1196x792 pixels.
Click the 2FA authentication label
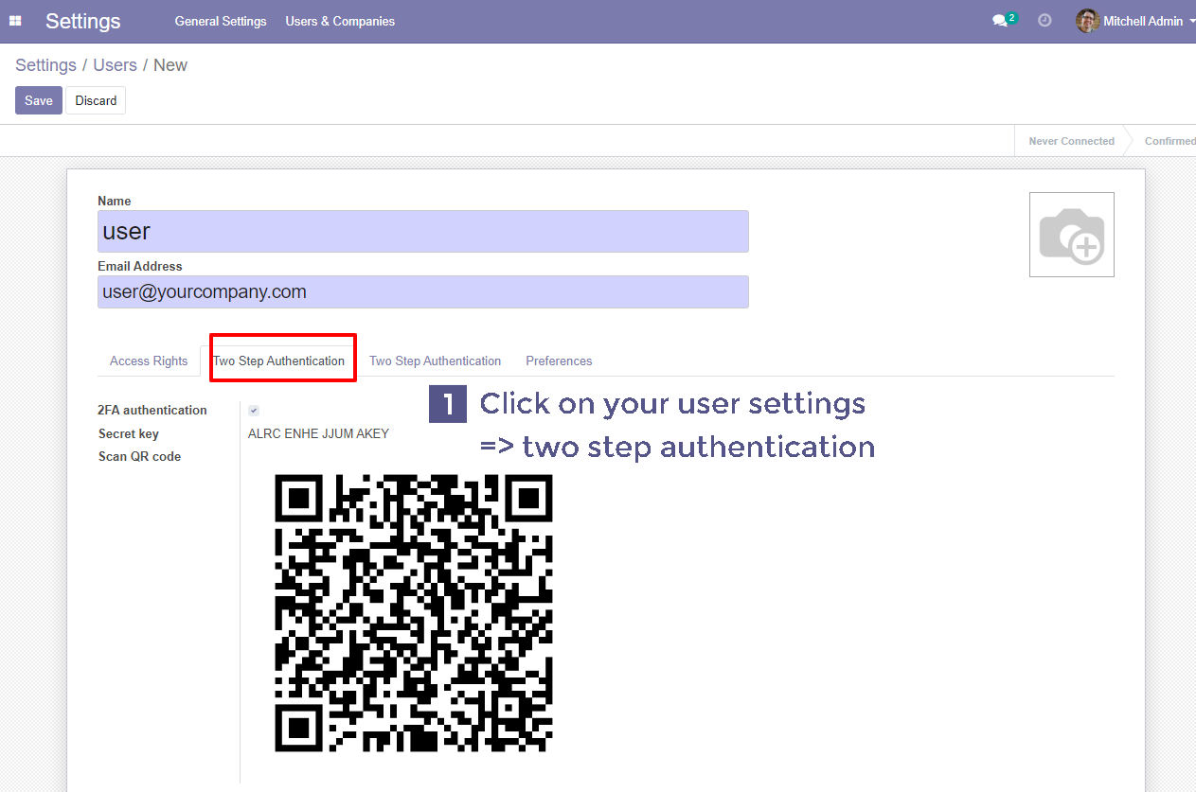pos(152,410)
